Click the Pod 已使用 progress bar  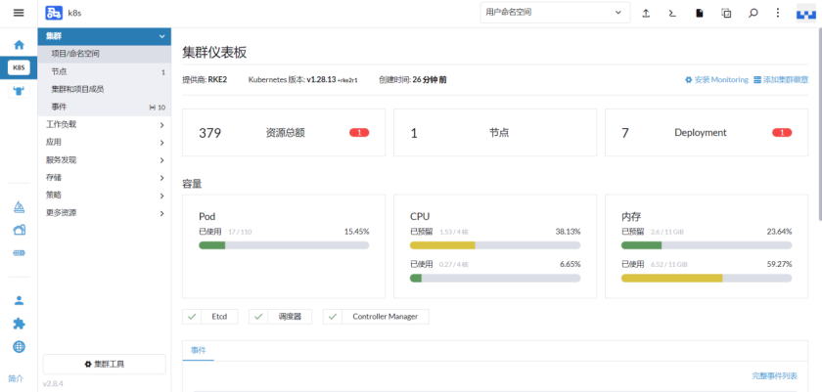point(284,245)
